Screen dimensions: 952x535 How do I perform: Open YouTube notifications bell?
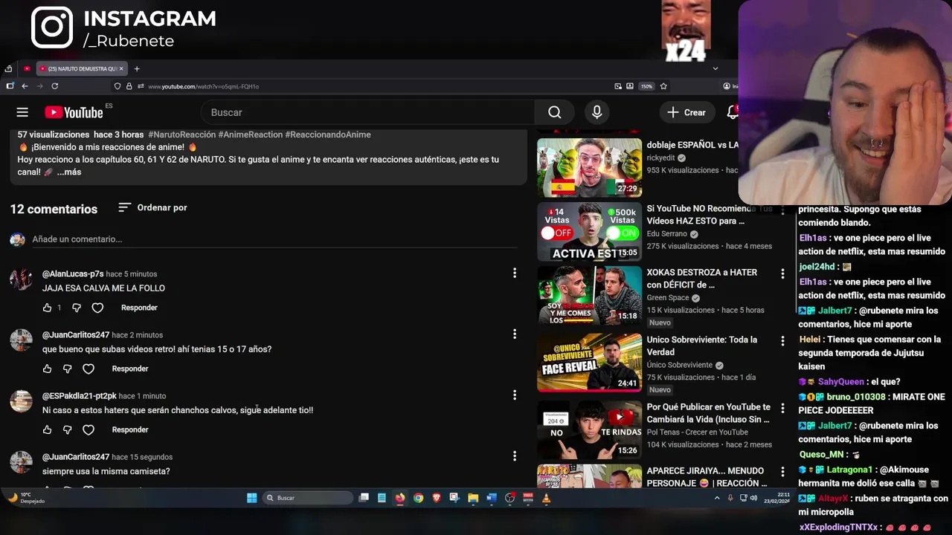coord(732,112)
